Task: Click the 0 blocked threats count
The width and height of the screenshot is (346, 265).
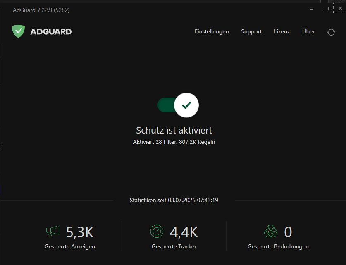Action: click(288, 232)
